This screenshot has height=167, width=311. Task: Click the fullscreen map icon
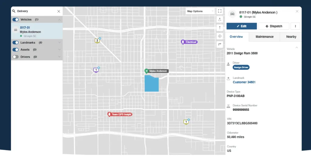220,11
